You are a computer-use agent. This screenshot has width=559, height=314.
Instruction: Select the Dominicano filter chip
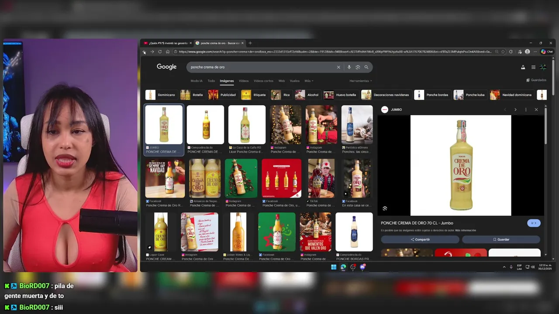coord(161,95)
